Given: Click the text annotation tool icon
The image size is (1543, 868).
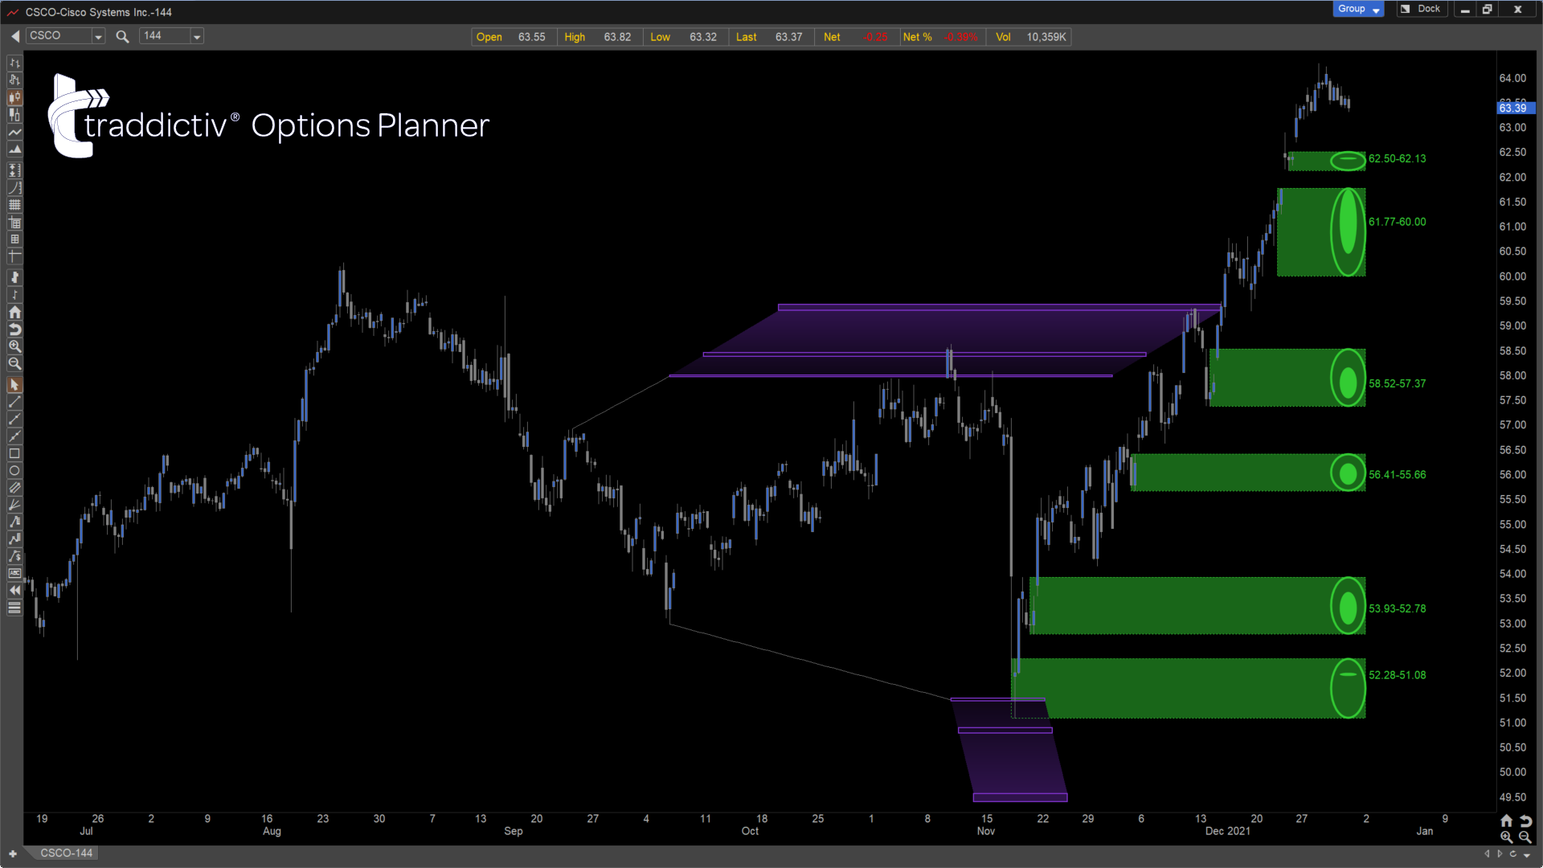Looking at the screenshot, I should click(x=14, y=573).
